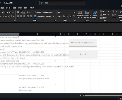Click the increase decimal icon
Screen dimensions: 122x100
70,16
